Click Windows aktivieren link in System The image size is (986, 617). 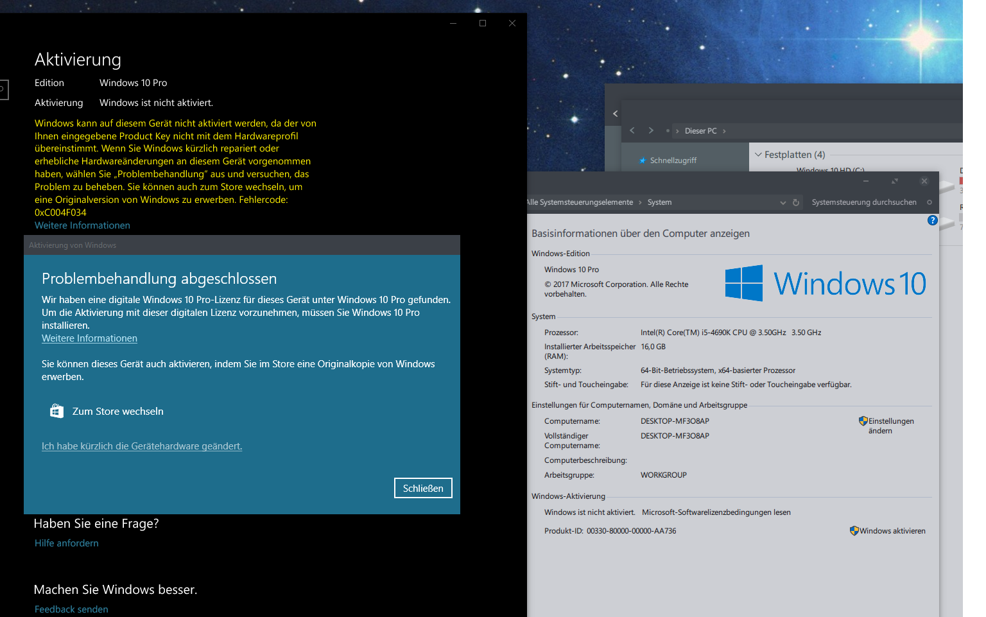coord(892,531)
